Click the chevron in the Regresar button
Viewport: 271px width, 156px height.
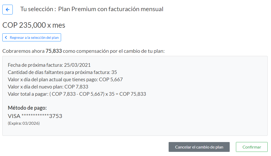6,38
